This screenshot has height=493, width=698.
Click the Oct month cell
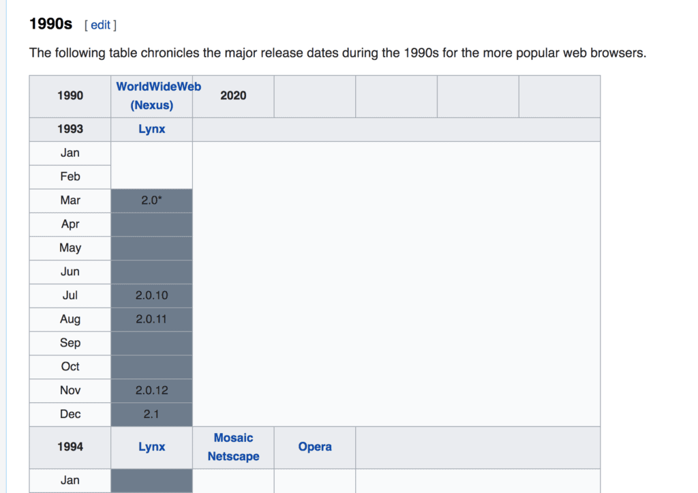[x=70, y=367]
